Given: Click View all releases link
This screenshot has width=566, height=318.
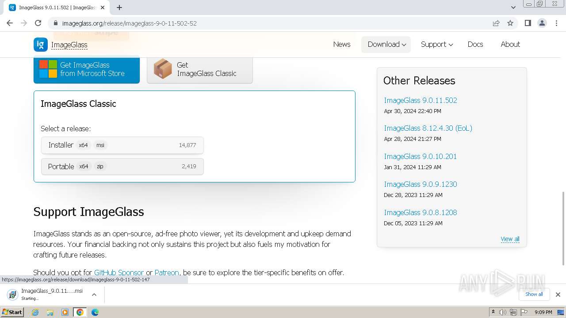Looking at the screenshot, I should (510, 239).
